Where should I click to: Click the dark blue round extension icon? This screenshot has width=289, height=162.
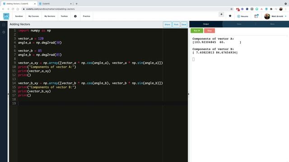pyautogui.click(x=247, y=9)
